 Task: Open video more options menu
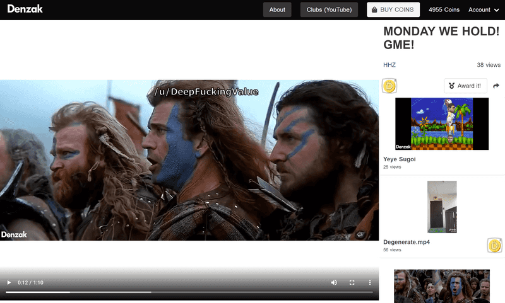coord(370,283)
